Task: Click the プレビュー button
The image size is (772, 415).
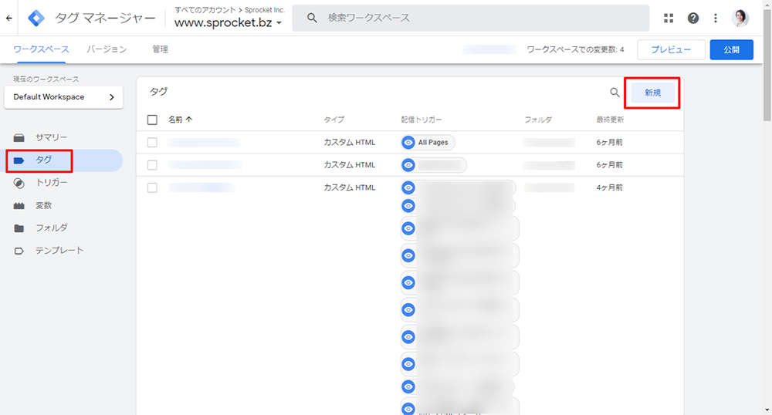Action: pyautogui.click(x=671, y=49)
